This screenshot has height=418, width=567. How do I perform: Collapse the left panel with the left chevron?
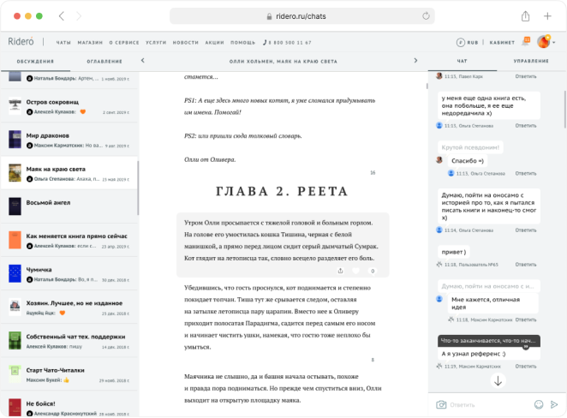[142, 62]
